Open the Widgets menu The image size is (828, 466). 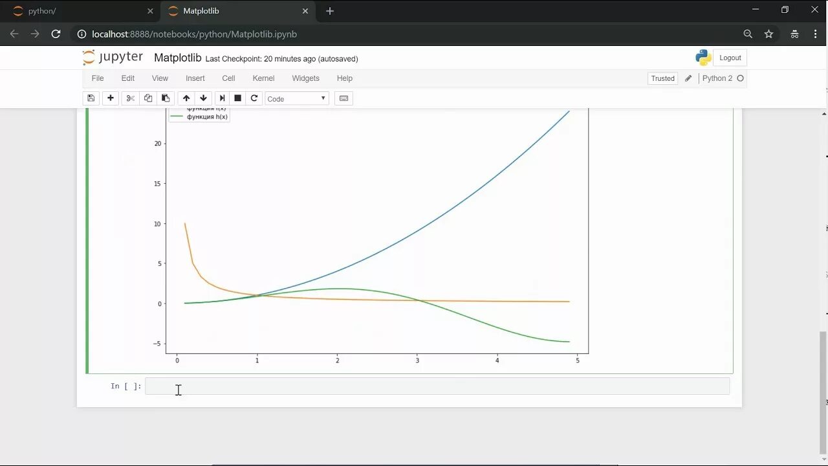[x=305, y=78]
